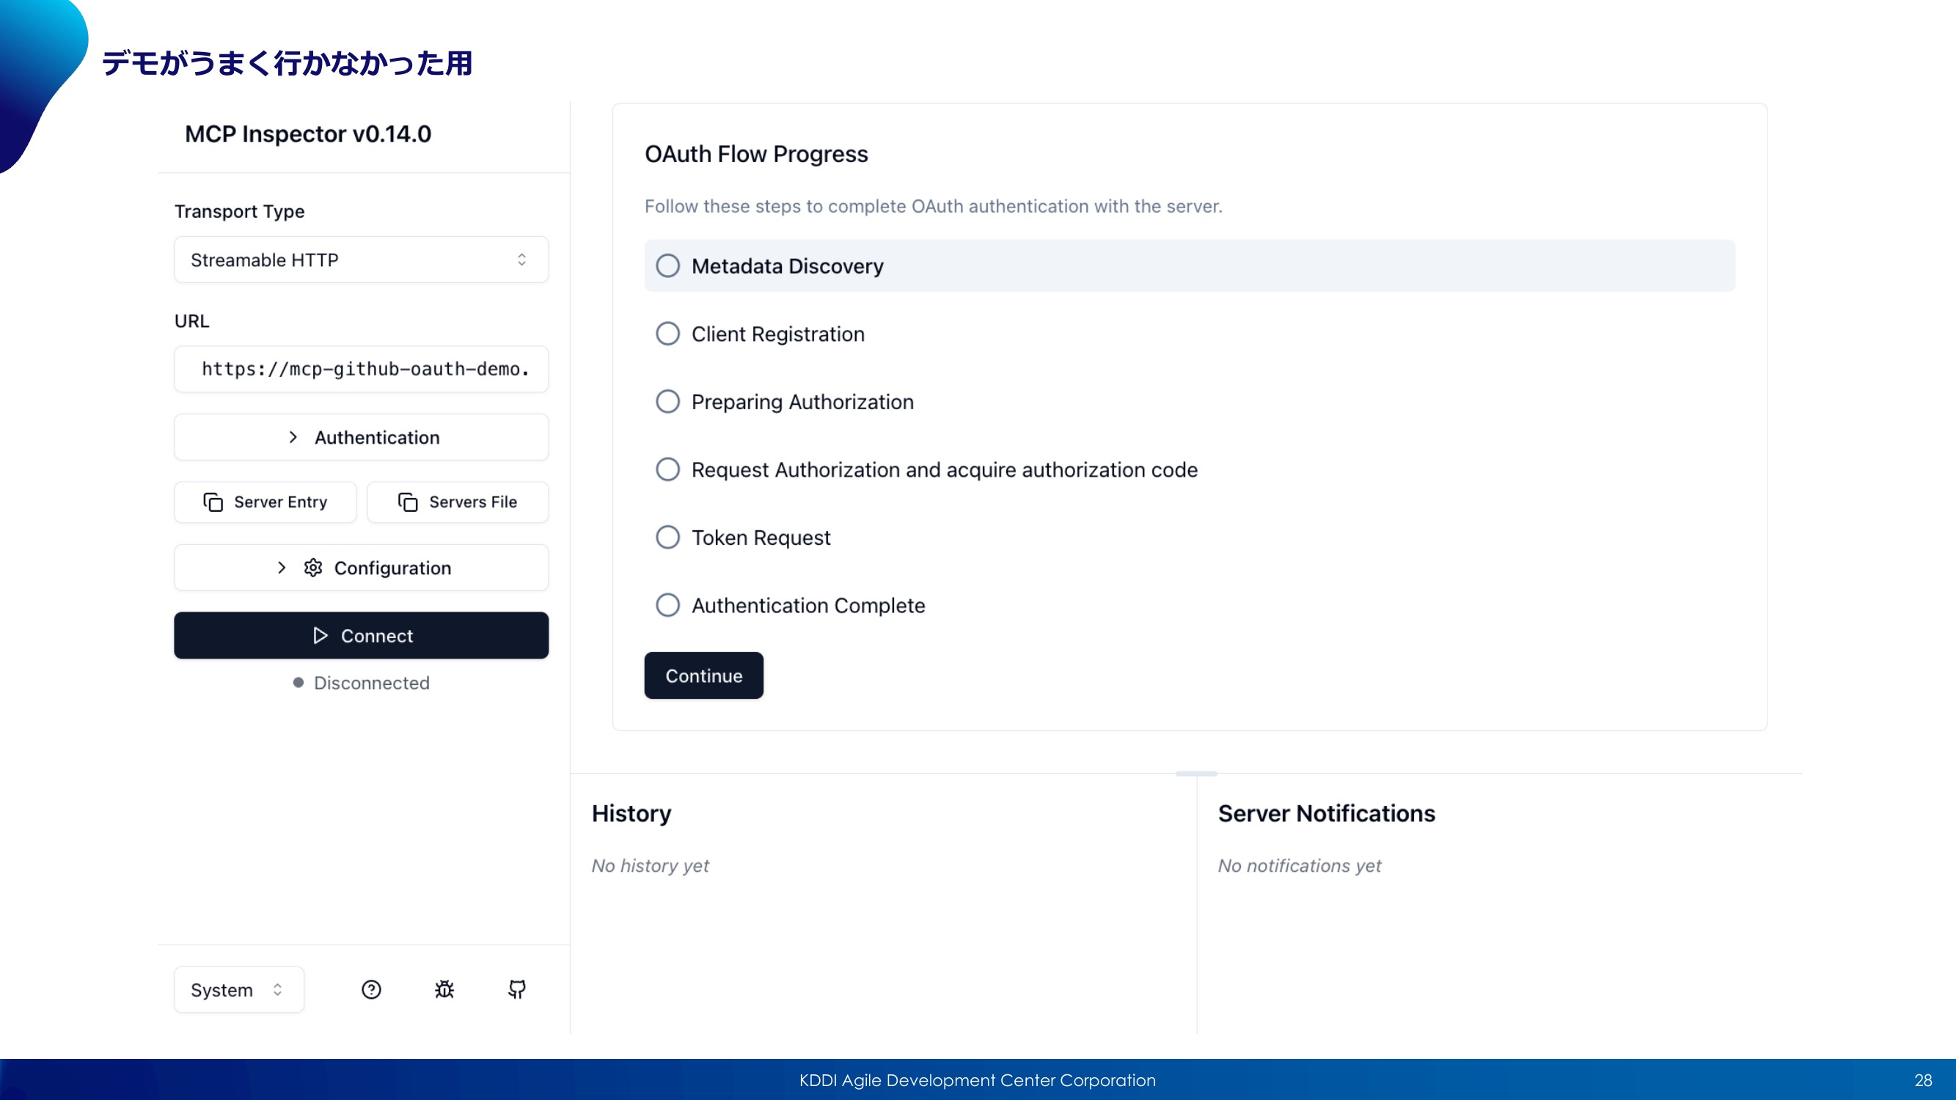1956x1100 pixels.
Task: Select the Metadata Discovery step circle
Action: coord(667,265)
